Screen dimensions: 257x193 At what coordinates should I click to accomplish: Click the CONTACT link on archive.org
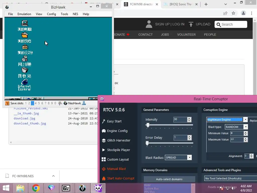coord(145,35)
